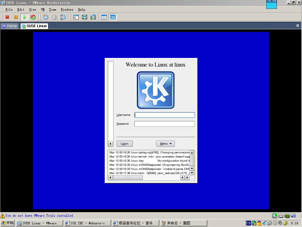Screen dimensions: 302x227
Task: Click log line about ifup No configuration found
Action: tap(150, 160)
